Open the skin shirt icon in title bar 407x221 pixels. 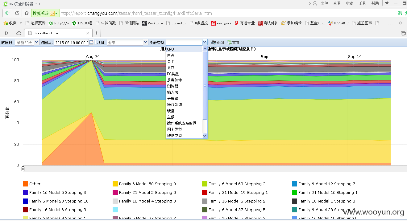(386, 3)
